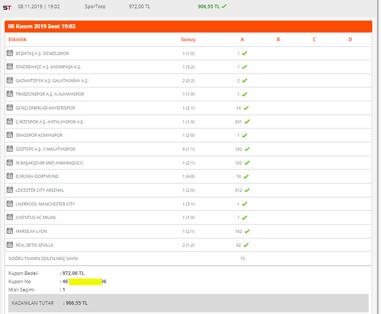Viewport: 381px width, 314px height.
Task: Open calendar icon for Beşiktaş-Denizlispor match
Action: point(10,53)
